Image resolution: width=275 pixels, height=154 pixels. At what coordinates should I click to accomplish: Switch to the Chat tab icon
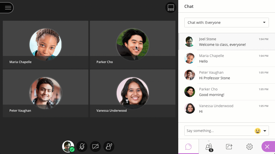tap(188, 146)
